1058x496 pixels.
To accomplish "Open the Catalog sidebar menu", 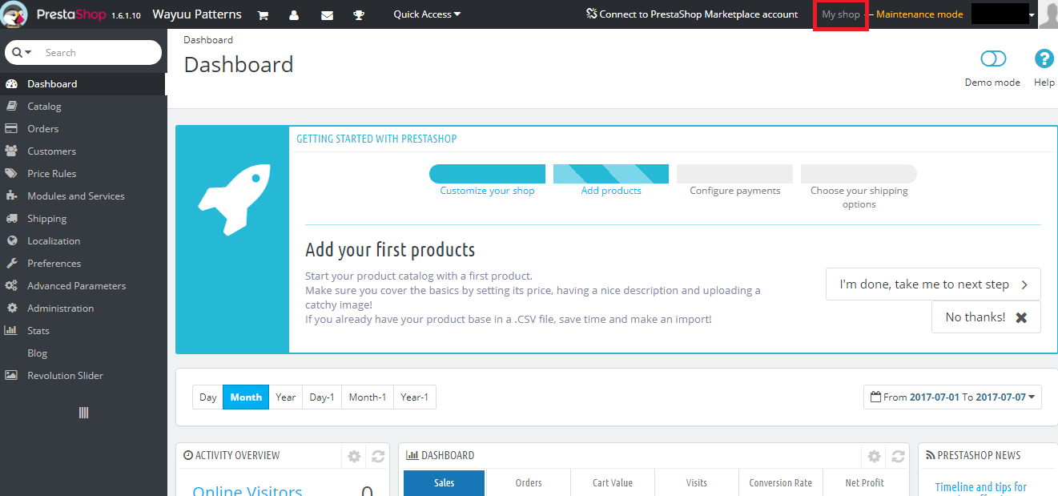I will point(83,107).
